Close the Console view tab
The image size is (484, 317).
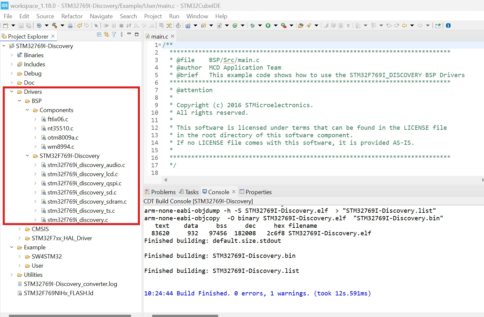[234, 192]
